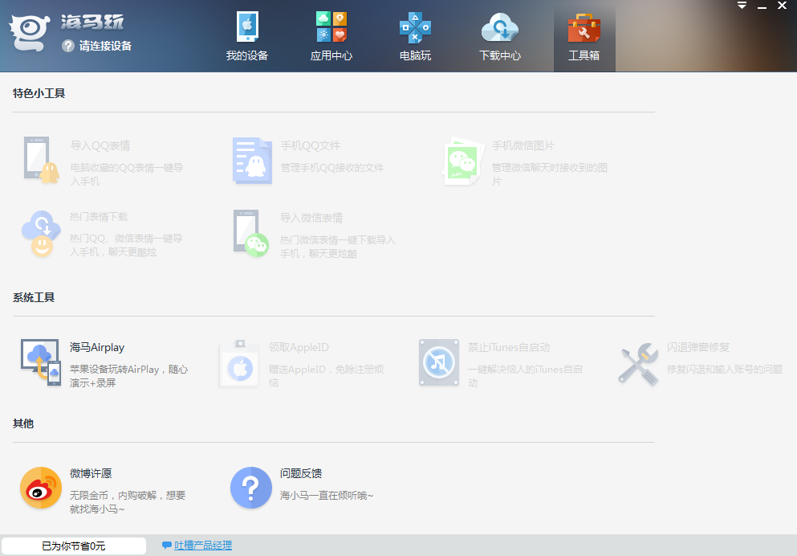Click the 其他 section heading

pos(23,423)
